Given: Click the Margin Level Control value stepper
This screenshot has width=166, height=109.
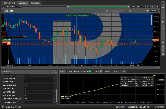Looking at the screenshot, I should pyautogui.click(x=53, y=99).
